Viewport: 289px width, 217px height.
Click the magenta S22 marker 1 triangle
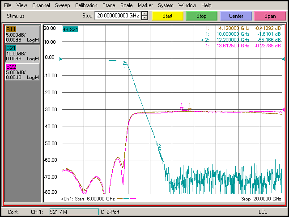coord(182,108)
